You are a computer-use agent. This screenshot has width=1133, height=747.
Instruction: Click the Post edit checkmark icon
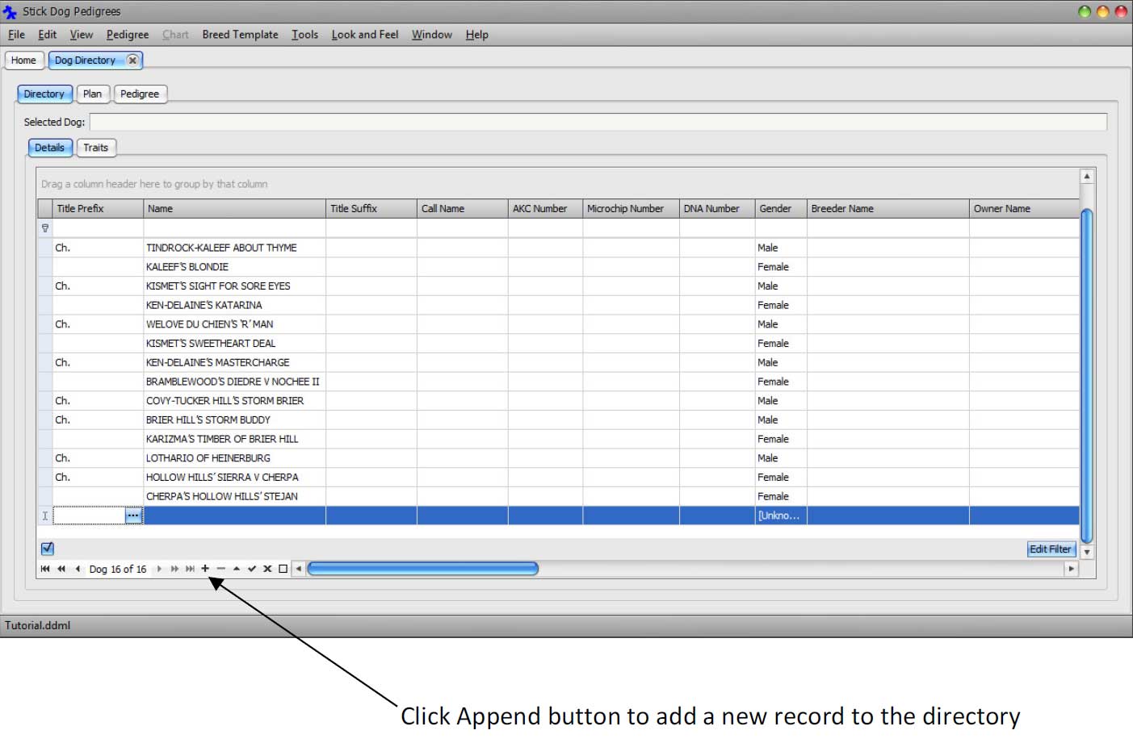[x=252, y=569]
